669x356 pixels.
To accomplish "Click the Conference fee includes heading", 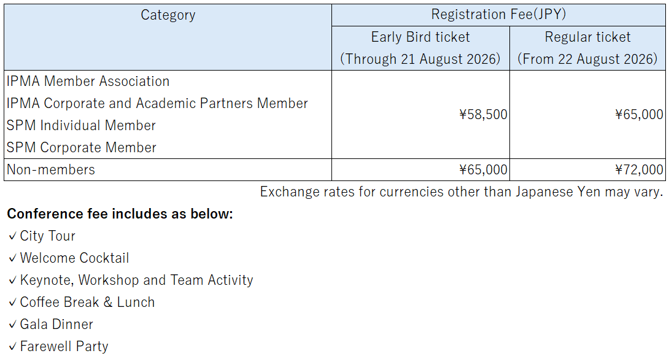I will coord(120,214).
